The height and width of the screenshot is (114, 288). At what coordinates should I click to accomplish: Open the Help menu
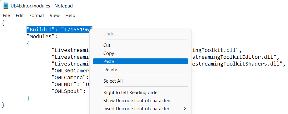(x=70, y=16)
